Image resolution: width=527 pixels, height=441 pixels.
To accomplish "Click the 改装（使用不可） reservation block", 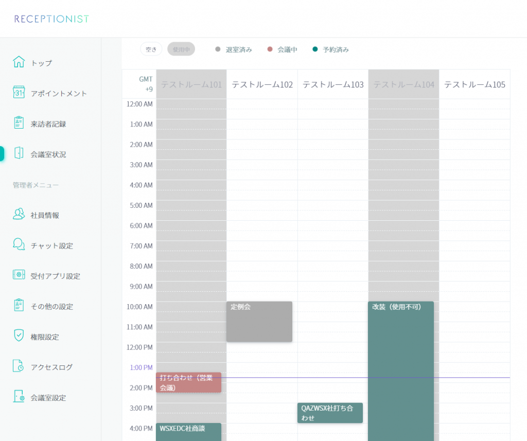I will pos(401,371).
